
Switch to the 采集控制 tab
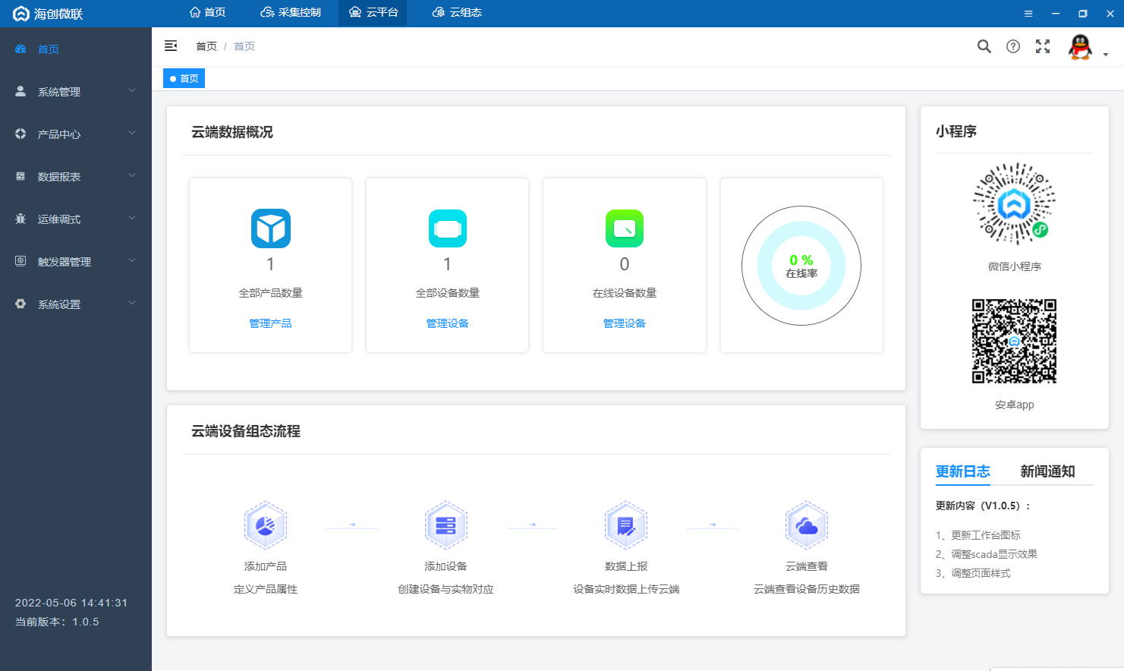(x=291, y=12)
